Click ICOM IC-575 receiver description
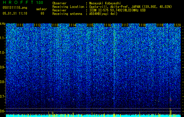The image size is (184, 117). tap(118, 10)
